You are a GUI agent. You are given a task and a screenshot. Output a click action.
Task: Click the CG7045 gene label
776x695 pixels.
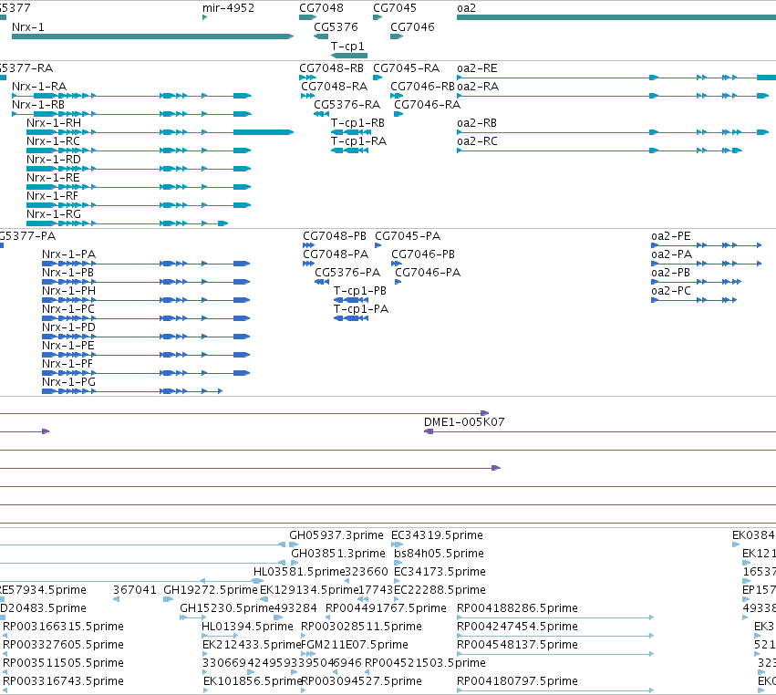(x=395, y=8)
